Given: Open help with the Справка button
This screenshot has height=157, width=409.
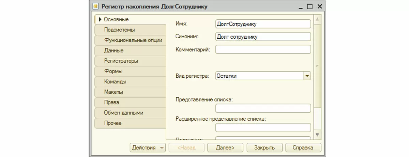Looking at the screenshot, I should tap(303, 148).
